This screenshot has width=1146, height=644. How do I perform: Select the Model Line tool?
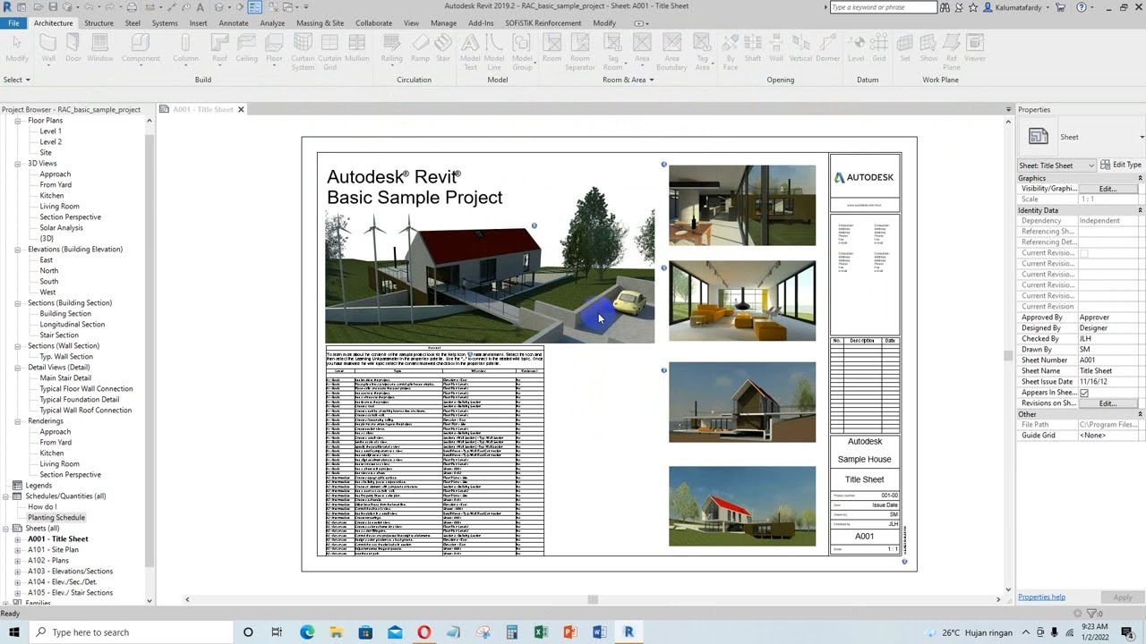(494, 52)
